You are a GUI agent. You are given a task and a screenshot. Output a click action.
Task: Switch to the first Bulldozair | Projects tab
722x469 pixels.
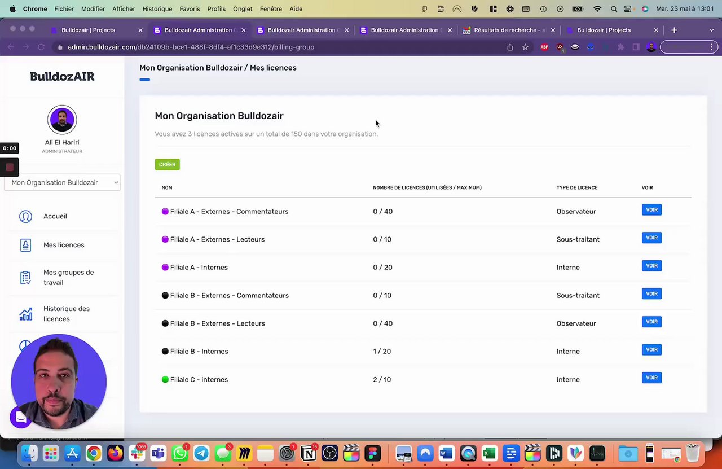pos(96,30)
